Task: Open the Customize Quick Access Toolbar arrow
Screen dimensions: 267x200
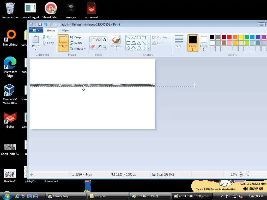Action: pyautogui.click(x=56, y=25)
